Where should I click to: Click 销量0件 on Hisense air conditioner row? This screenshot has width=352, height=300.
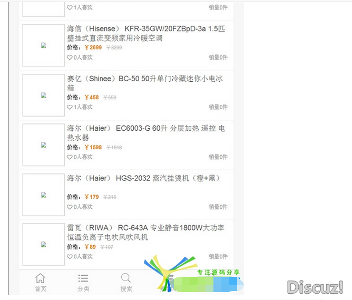click(x=218, y=57)
